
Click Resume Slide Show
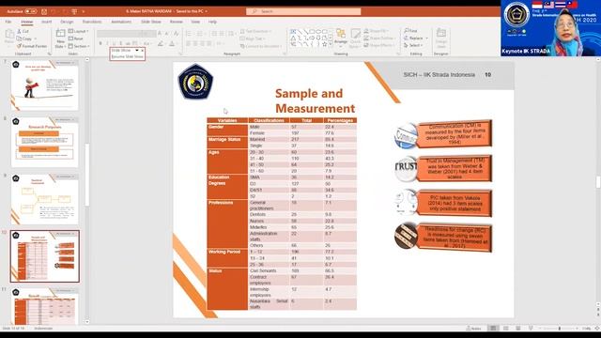127,56
